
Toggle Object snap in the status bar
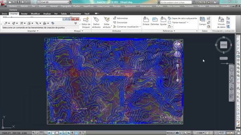[53, 133]
